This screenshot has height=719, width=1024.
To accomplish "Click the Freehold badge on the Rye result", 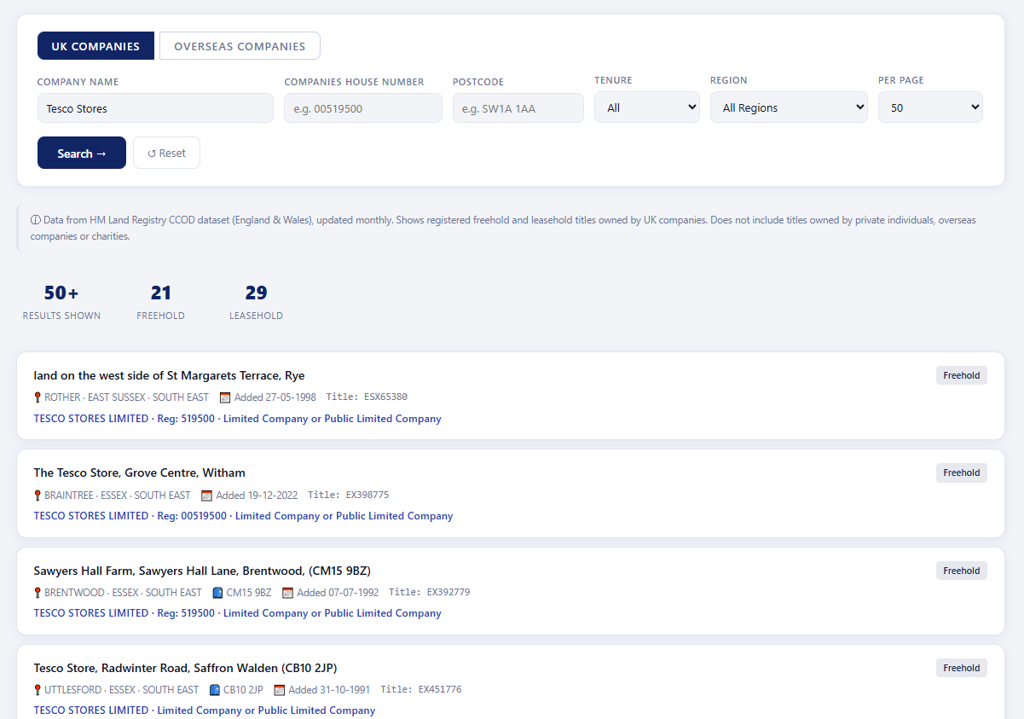I will pos(962,375).
